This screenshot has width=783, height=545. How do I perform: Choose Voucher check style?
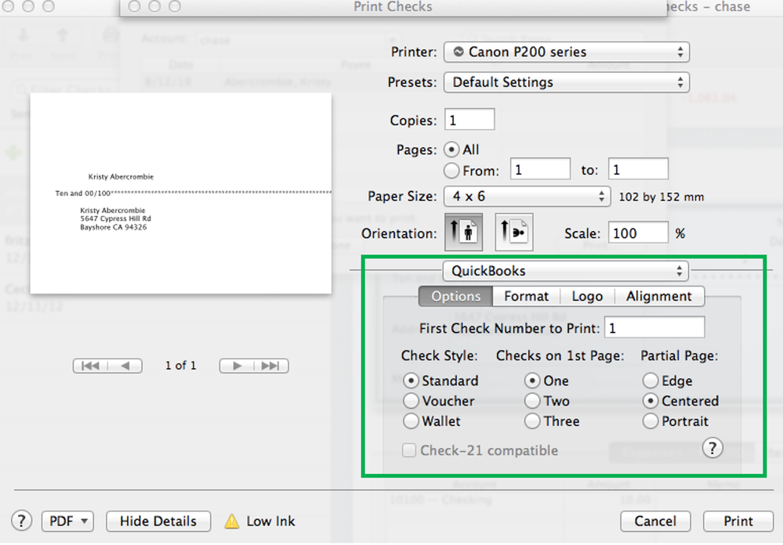pos(411,401)
